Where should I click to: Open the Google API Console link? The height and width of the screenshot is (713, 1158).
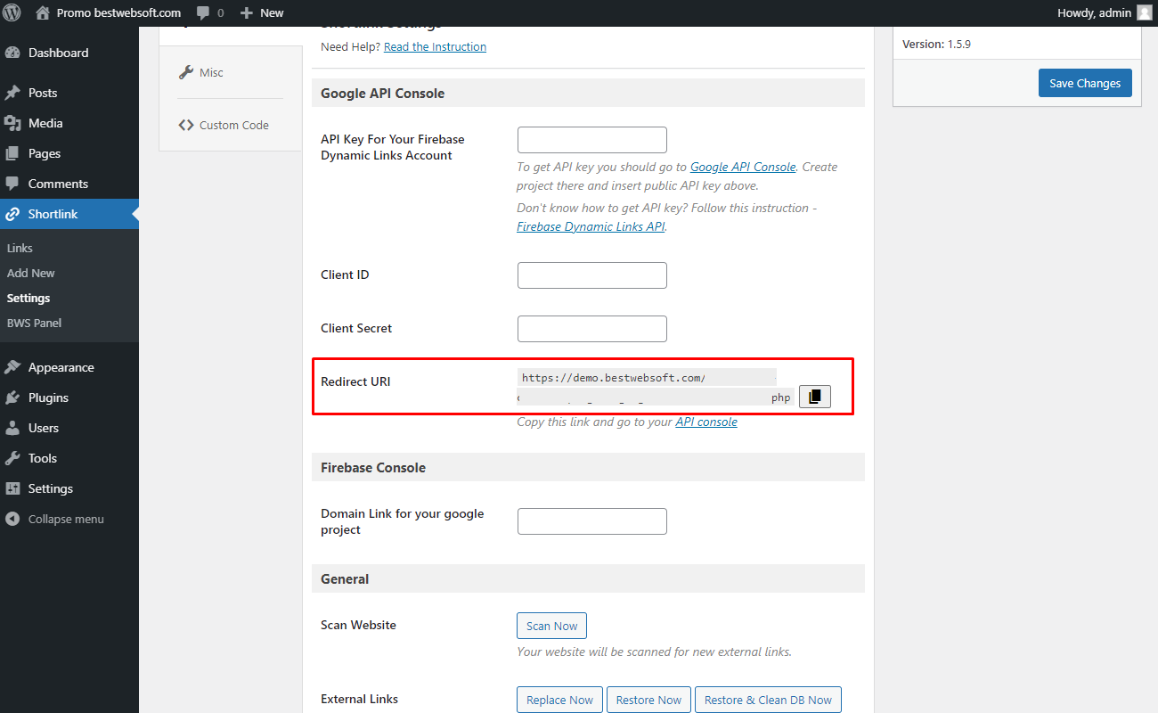743,167
